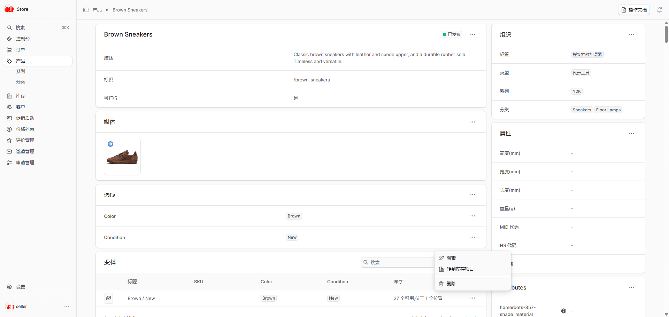Open the Condition option row actions menu
669x317 pixels.
coord(472,237)
